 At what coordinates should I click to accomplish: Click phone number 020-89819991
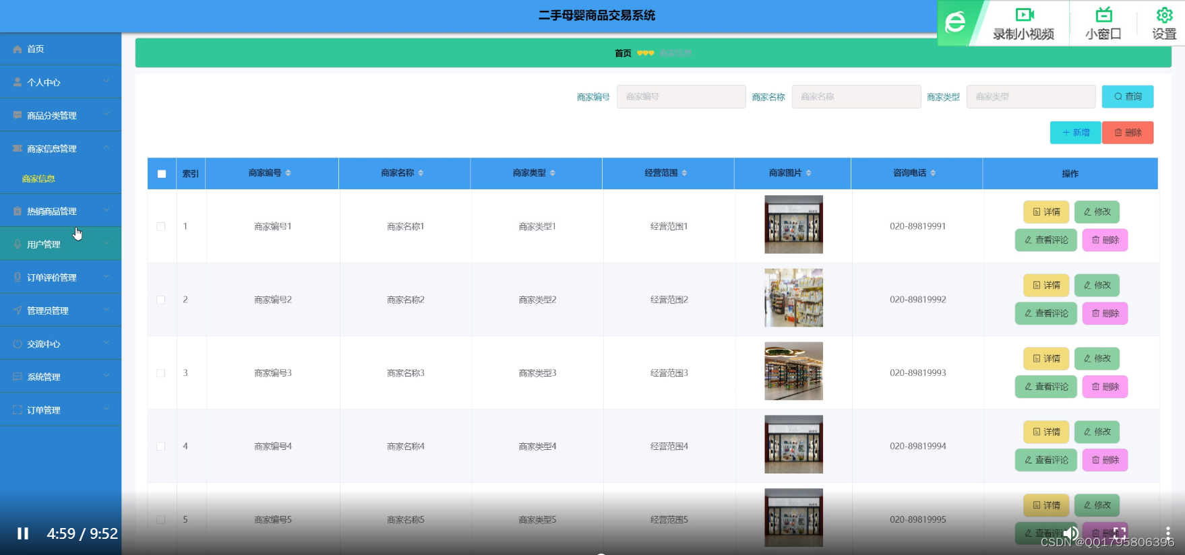pyautogui.click(x=917, y=226)
